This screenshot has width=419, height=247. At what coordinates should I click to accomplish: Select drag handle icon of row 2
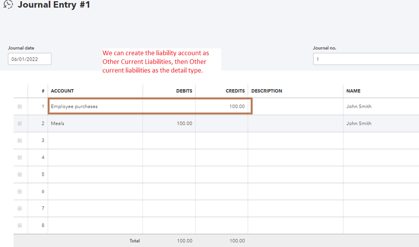tap(20, 123)
